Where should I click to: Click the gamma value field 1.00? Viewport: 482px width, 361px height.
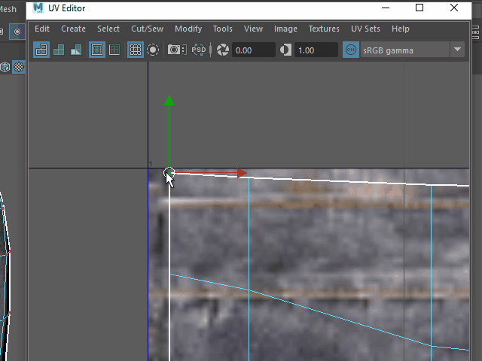316,50
